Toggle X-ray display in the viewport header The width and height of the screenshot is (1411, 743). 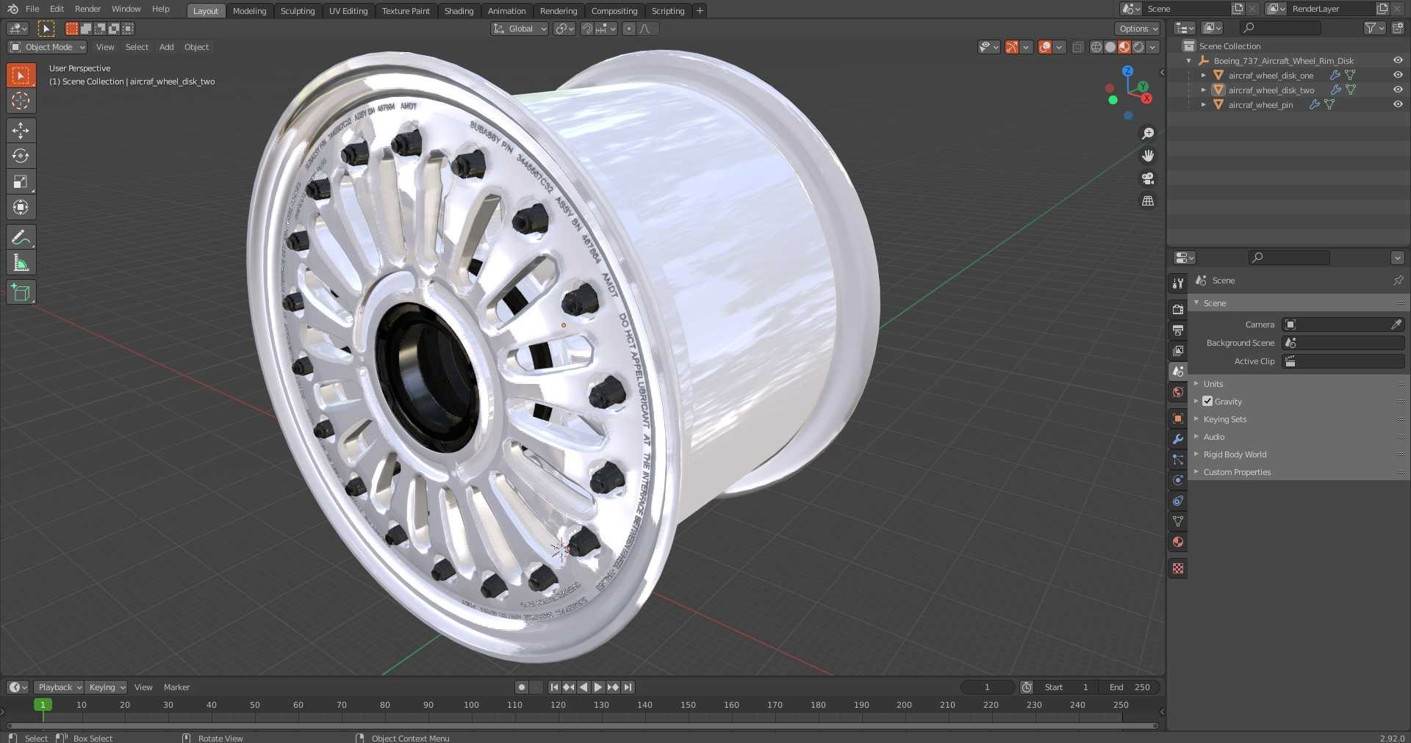tap(1077, 47)
